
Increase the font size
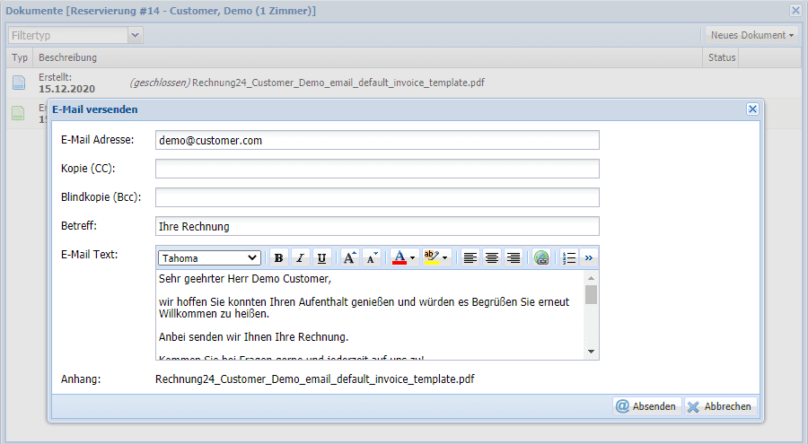(x=349, y=257)
